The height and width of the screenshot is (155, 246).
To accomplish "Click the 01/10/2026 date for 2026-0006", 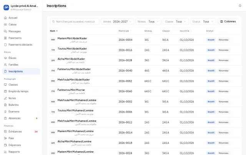I will (187, 112).
